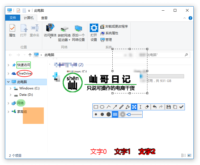This screenshot has width=200, height=165.
Task: Select the pencil freehand tool
Action: point(121,107)
